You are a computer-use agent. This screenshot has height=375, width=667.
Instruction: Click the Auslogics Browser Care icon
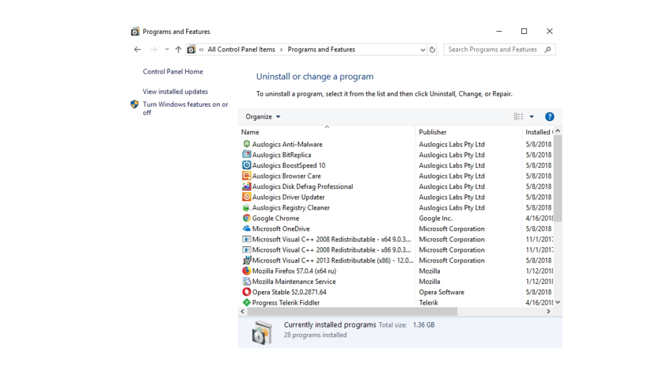246,176
